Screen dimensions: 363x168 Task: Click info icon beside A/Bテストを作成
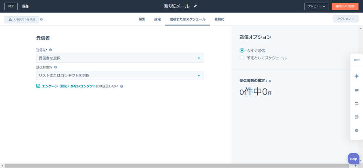click(42, 19)
